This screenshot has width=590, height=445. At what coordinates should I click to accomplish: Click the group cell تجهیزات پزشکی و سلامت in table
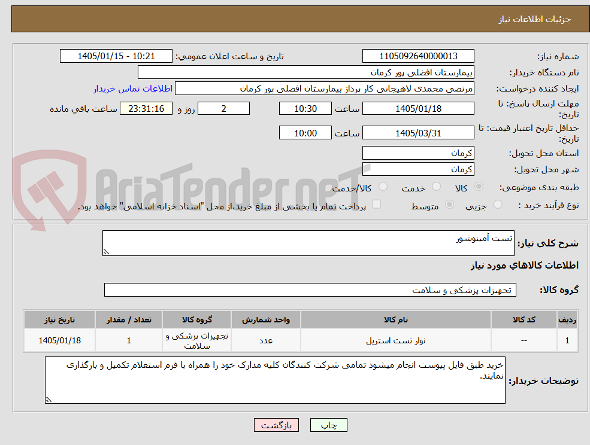point(197,340)
